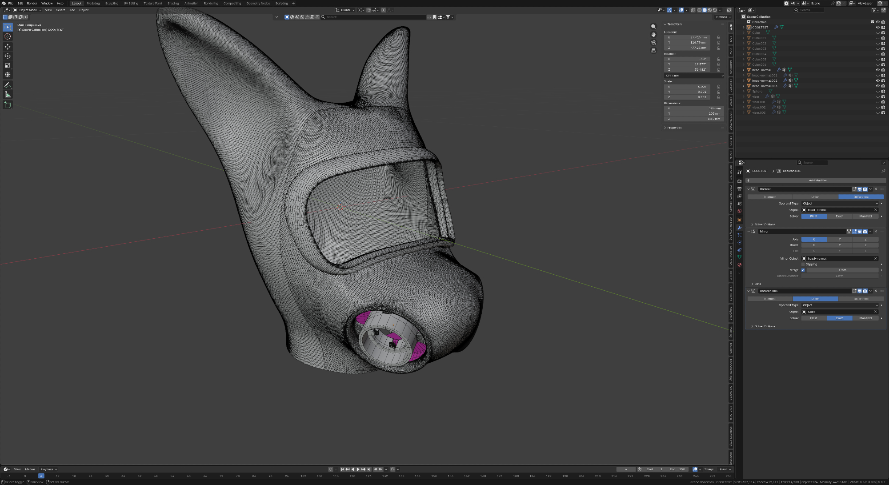The height and width of the screenshot is (485, 889).
Task: Click the Add Modifier button
Action: coord(817,180)
